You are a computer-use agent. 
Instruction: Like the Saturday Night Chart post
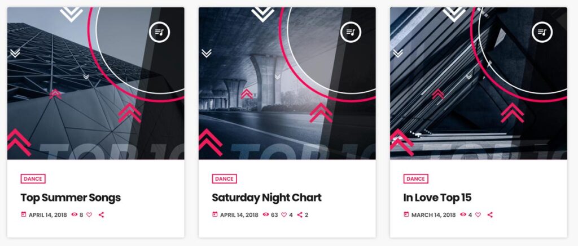pyautogui.click(x=284, y=215)
